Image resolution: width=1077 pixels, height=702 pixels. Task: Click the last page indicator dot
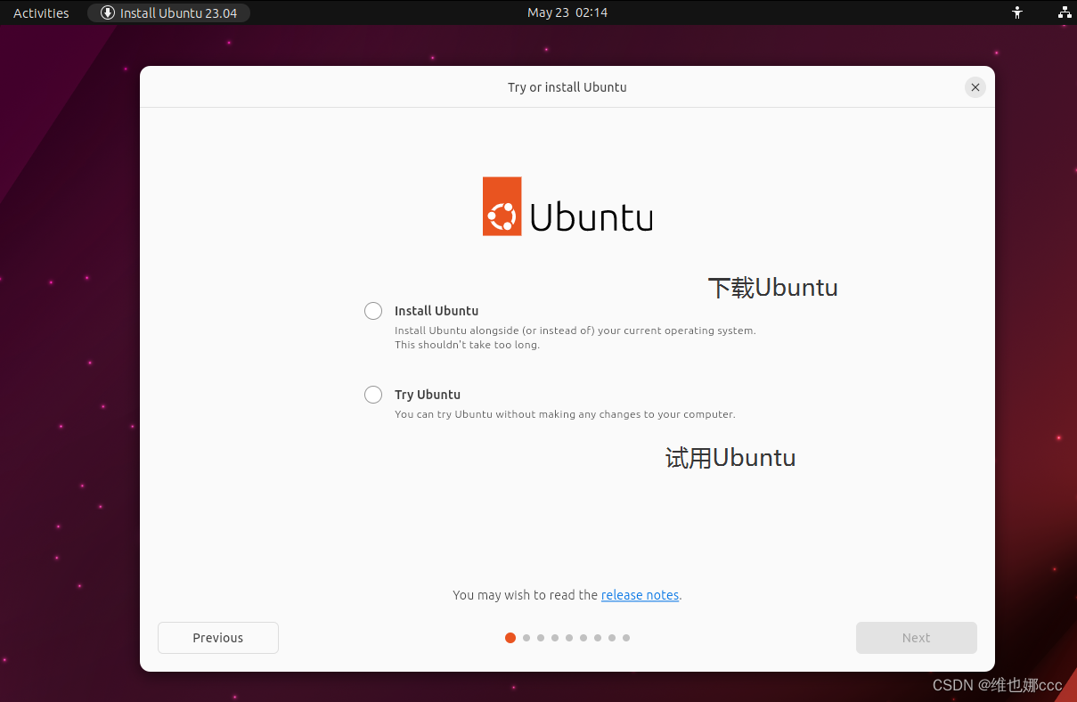point(625,638)
